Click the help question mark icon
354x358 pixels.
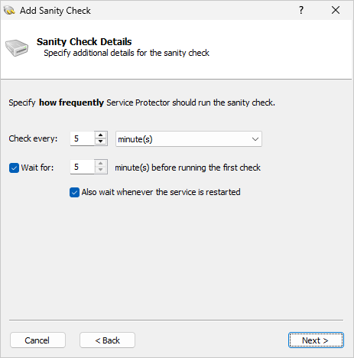pyautogui.click(x=301, y=10)
